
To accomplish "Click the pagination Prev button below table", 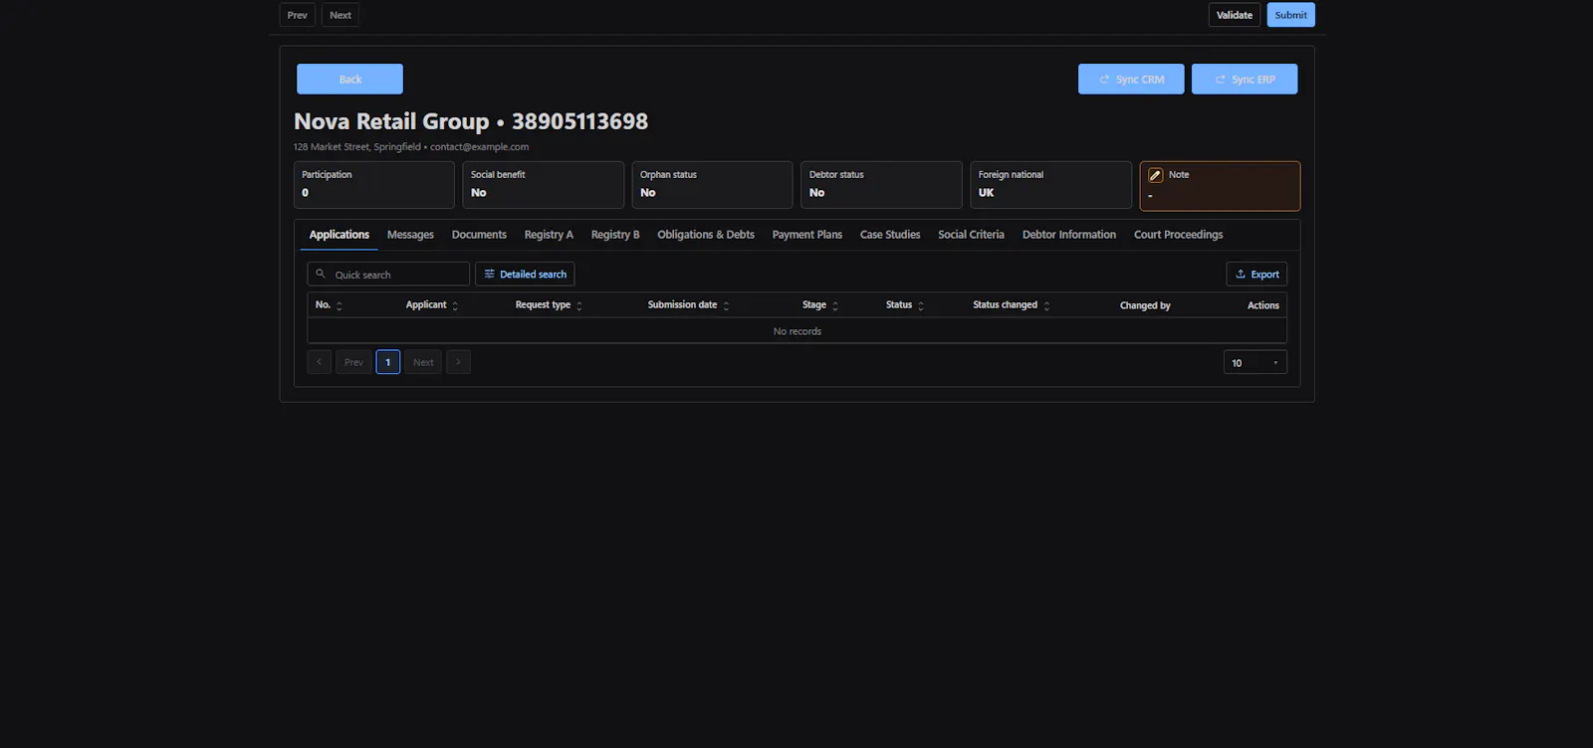I will pos(353,362).
